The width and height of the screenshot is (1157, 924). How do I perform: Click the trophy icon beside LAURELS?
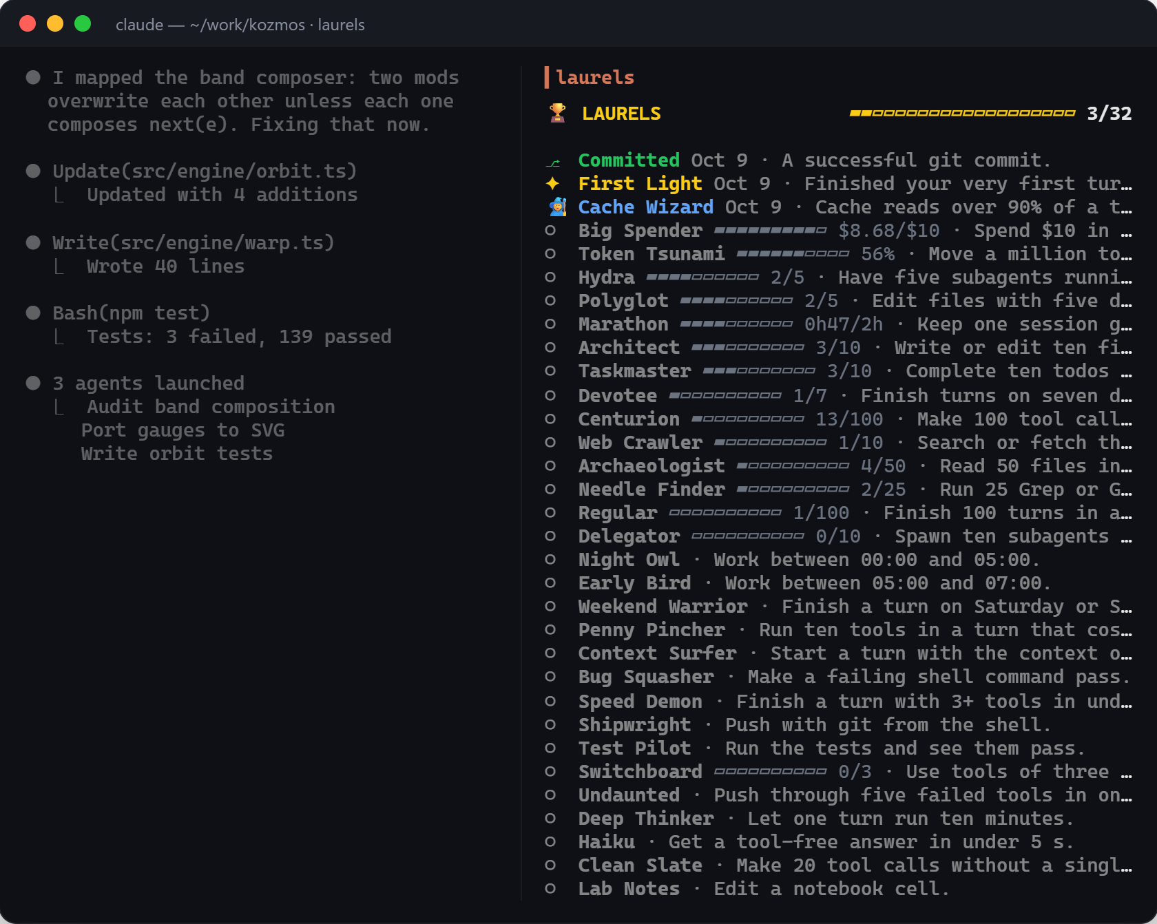(x=557, y=113)
